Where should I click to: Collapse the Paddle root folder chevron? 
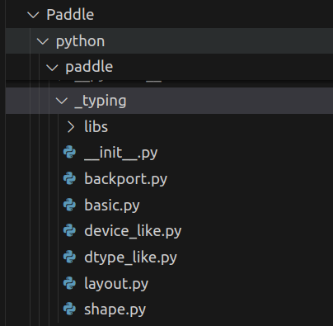pos(33,15)
